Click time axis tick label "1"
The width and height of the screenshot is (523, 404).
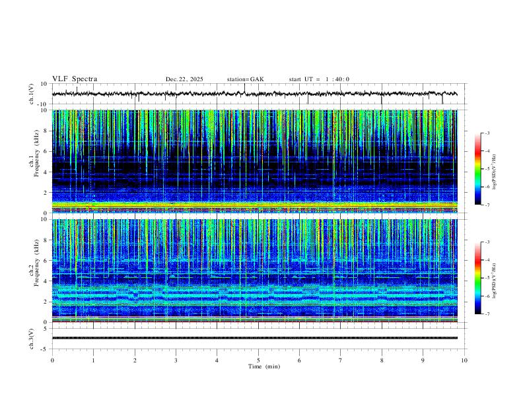click(93, 360)
